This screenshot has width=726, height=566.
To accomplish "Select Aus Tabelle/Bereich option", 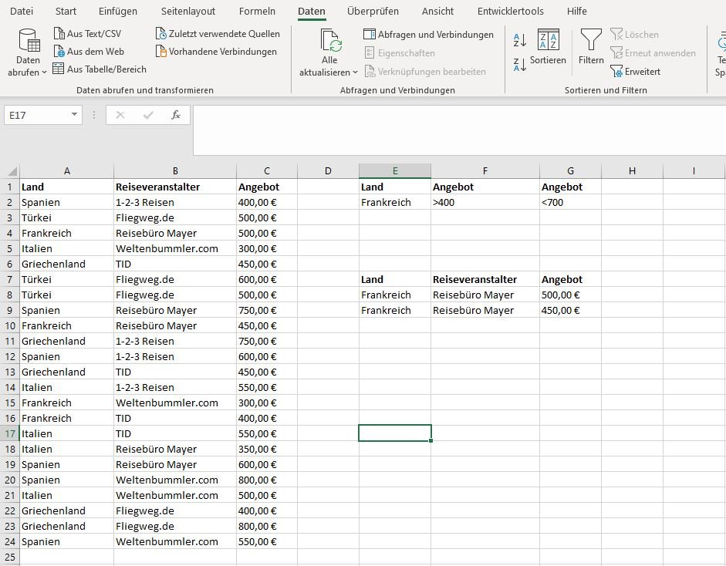I will click(99, 69).
